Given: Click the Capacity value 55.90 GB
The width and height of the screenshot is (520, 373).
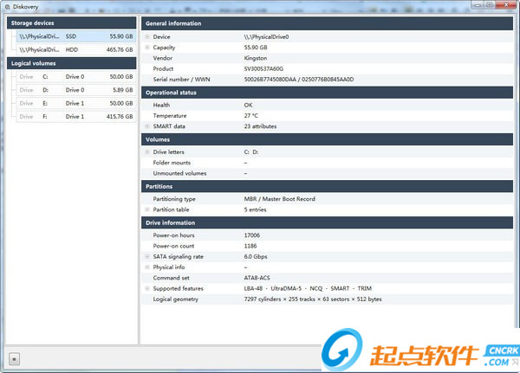Looking at the screenshot, I should (x=256, y=48).
